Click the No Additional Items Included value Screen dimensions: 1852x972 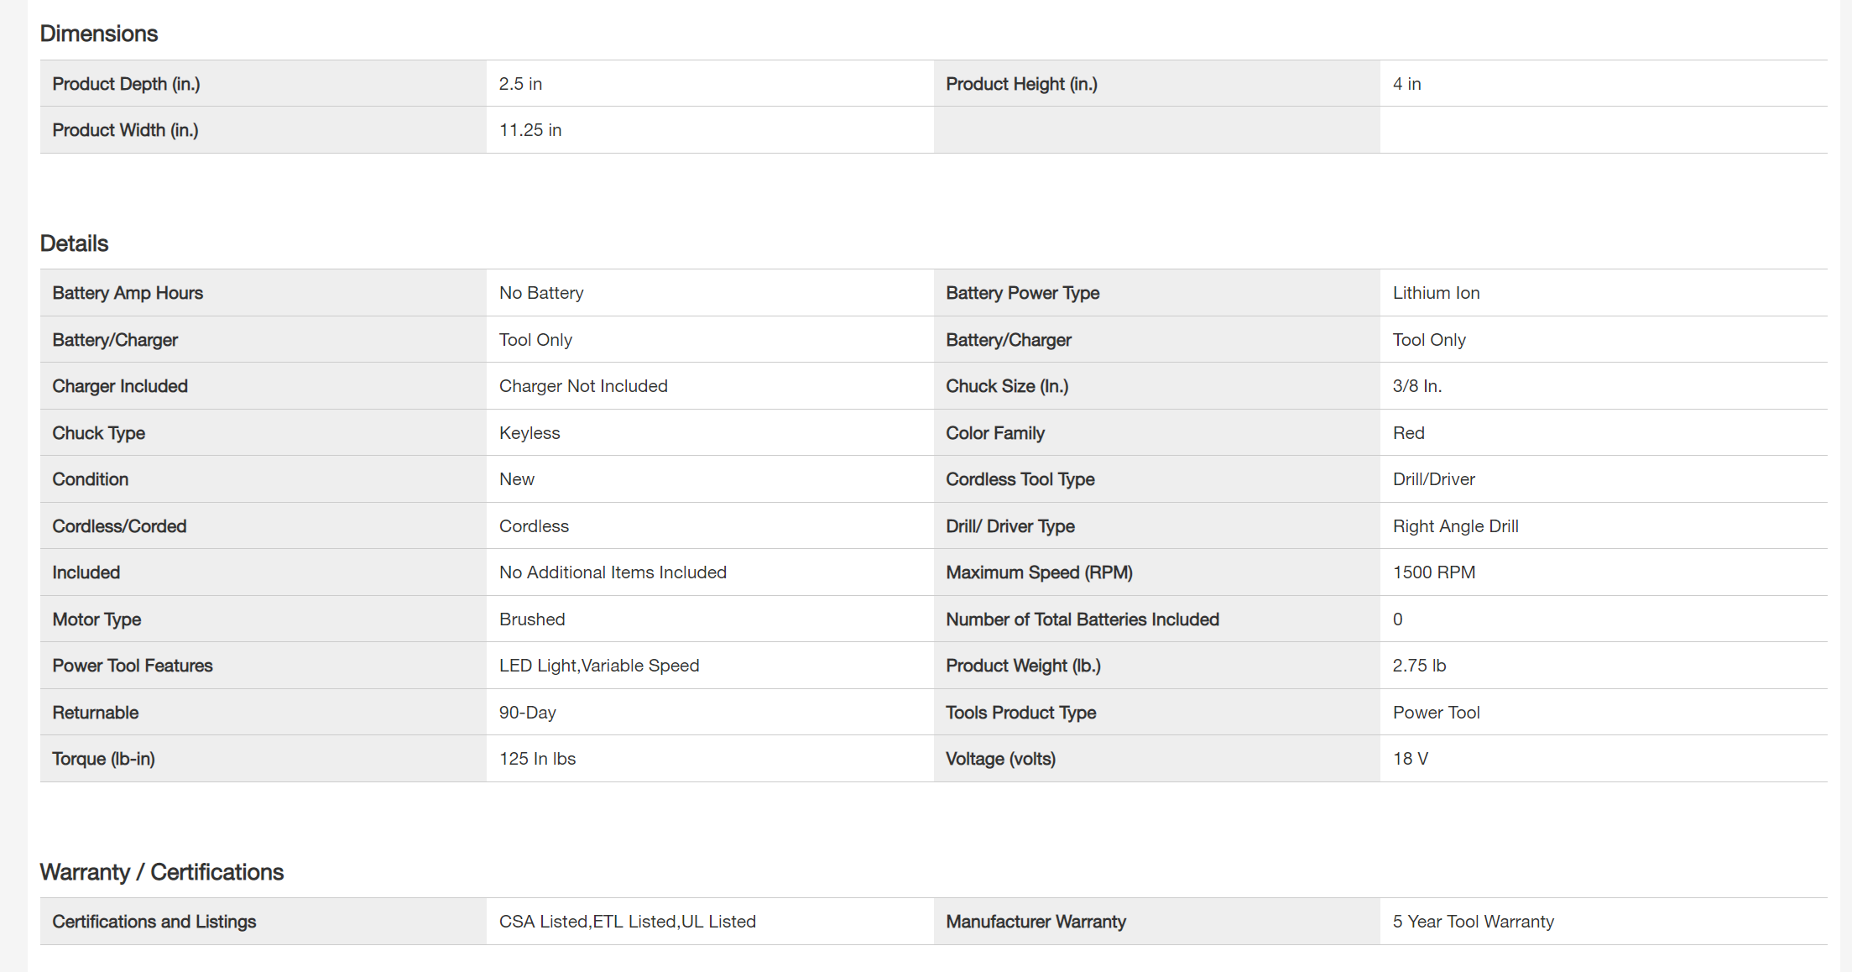(613, 572)
